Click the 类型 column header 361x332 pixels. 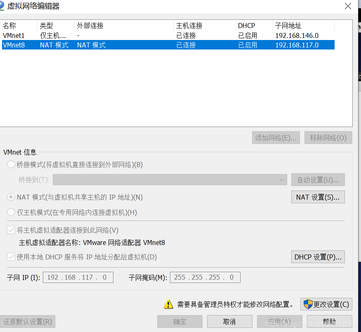pos(56,26)
